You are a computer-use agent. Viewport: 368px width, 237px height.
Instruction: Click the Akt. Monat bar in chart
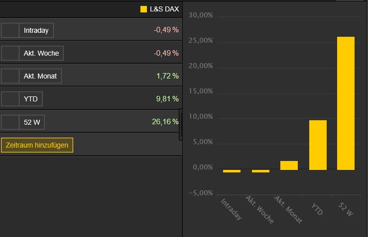click(x=289, y=165)
